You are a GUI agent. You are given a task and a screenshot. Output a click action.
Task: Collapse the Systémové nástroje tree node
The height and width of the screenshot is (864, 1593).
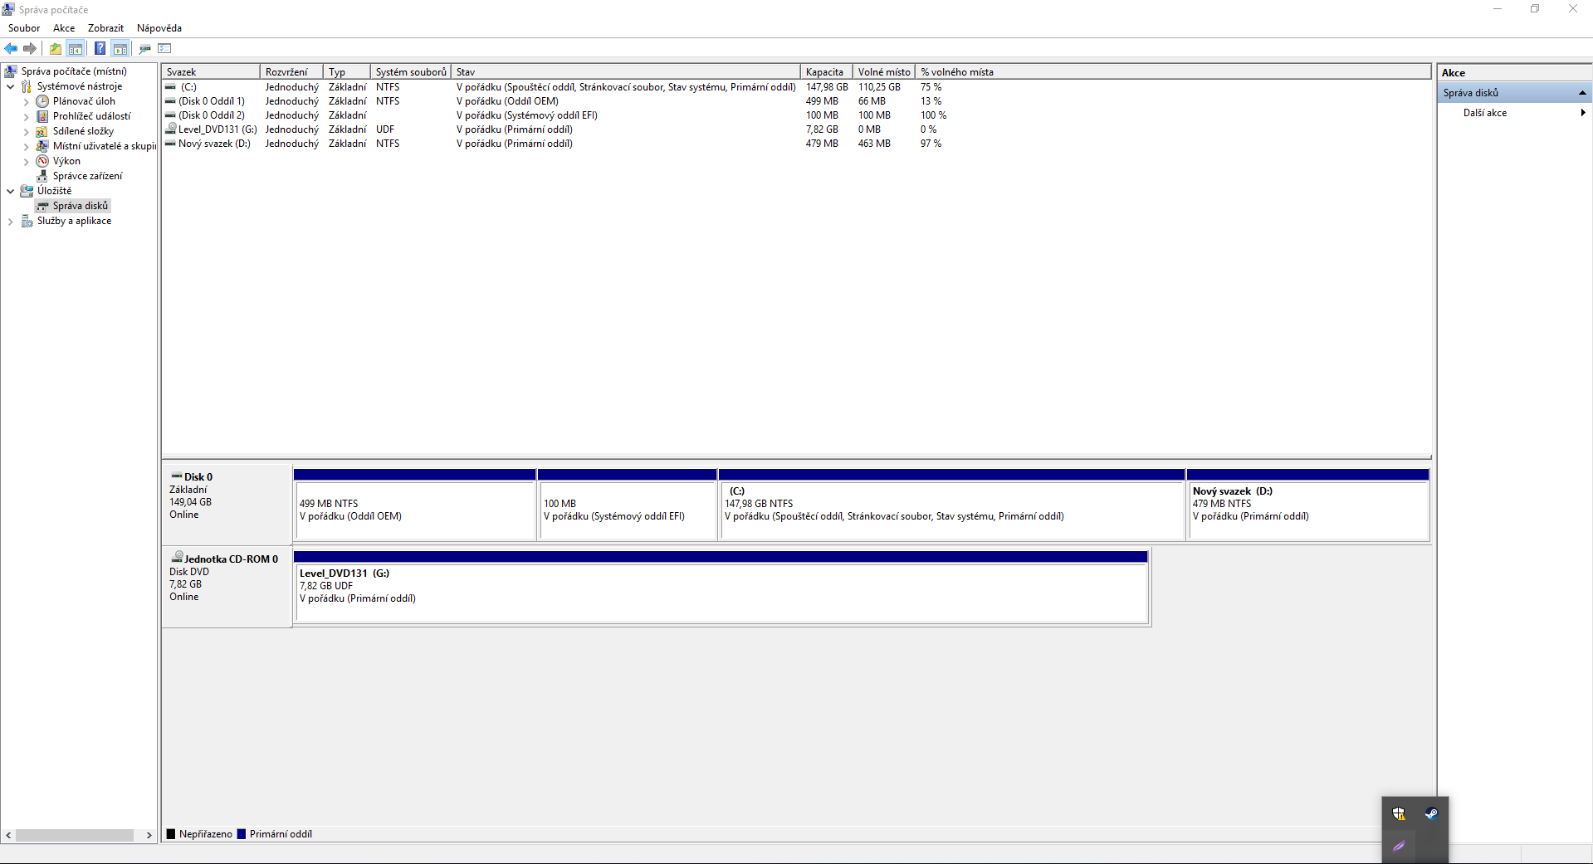(x=10, y=86)
